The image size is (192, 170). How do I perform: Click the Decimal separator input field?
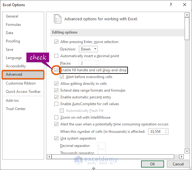tap(102, 146)
